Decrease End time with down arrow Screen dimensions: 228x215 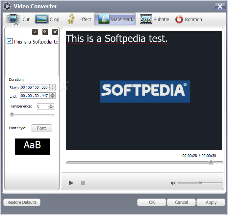point(53,97)
